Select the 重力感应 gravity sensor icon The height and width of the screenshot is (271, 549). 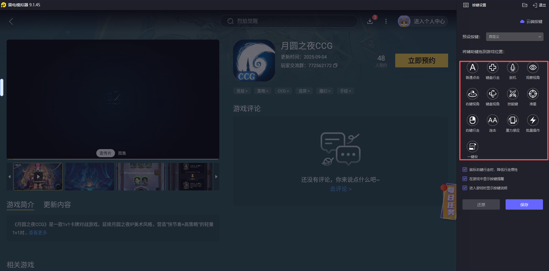click(512, 120)
